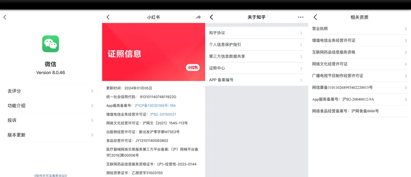The height and width of the screenshot is (177, 411).
Task: Open the 软件许可及服务协议 link
Action: pyautogui.click(x=51, y=175)
